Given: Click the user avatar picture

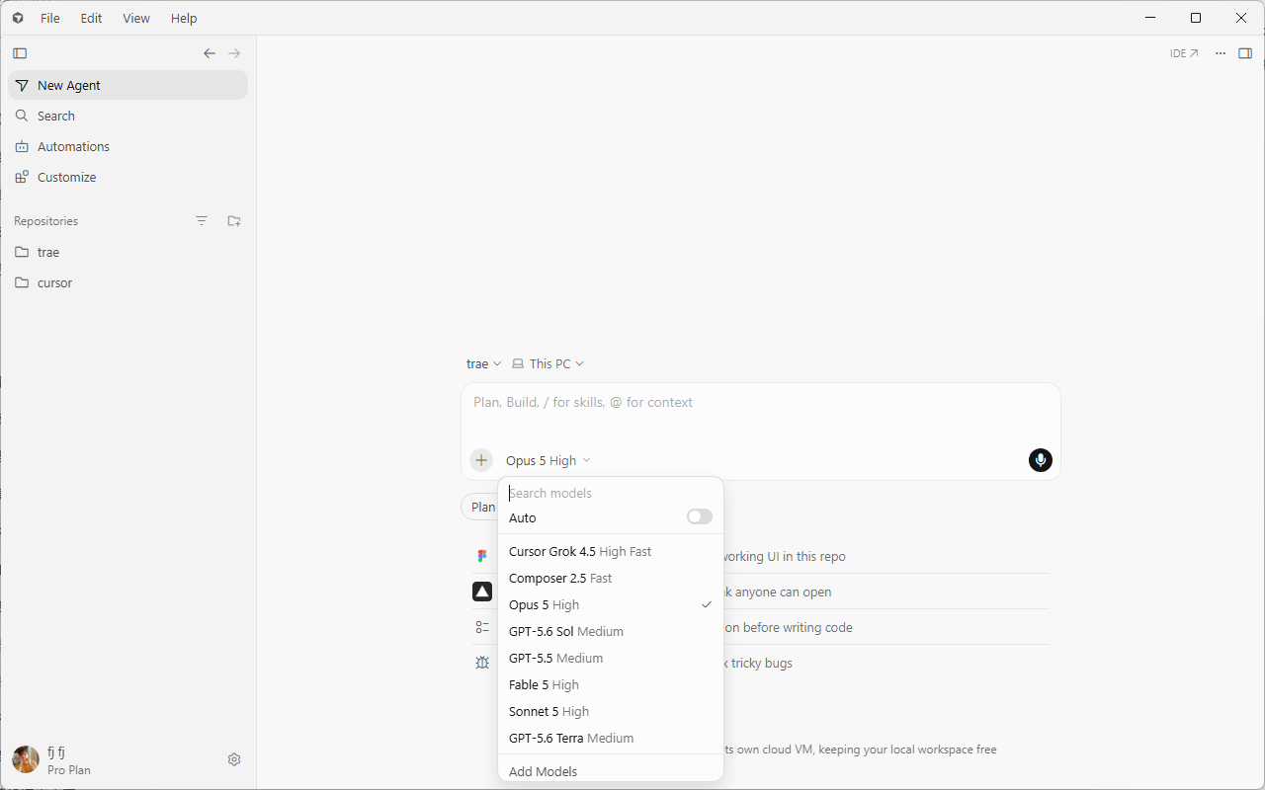Looking at the screenshot, I should [26, 759].
